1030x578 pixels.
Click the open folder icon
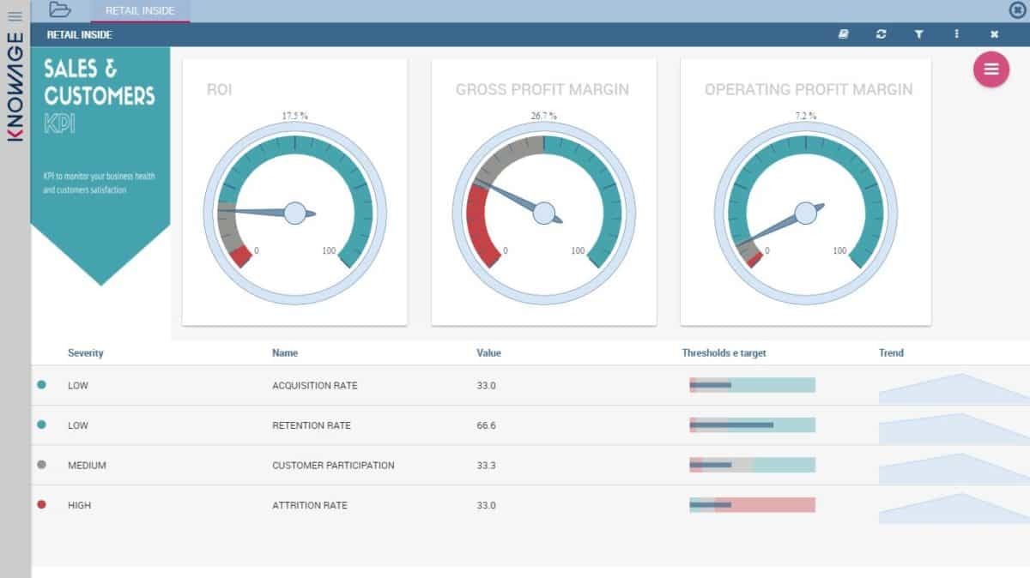[60, 10]
